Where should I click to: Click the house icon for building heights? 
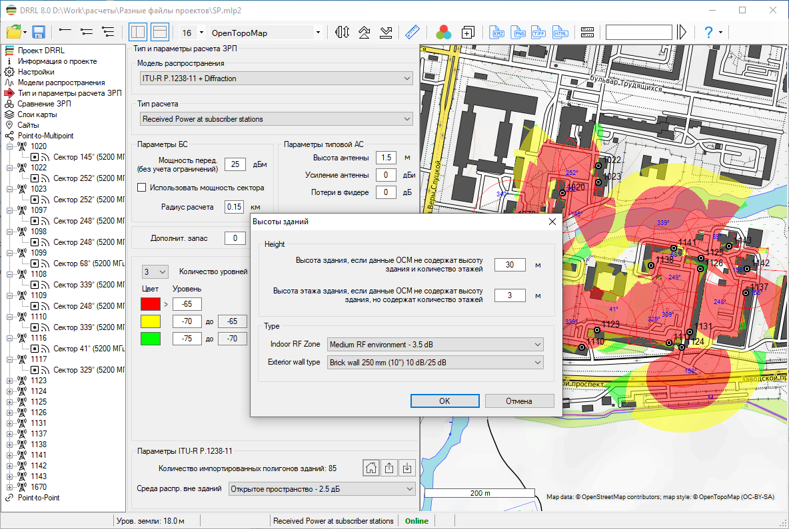[371, 468]
